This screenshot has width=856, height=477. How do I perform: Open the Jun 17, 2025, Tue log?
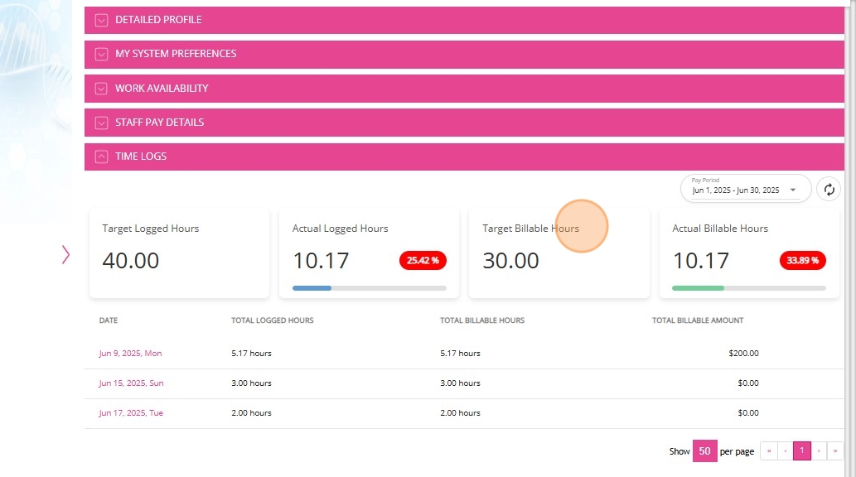[131, 413]
